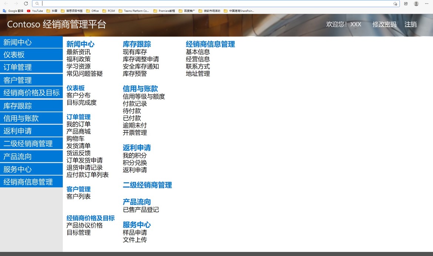This screenshot has width=433, height=256.
Task: Click the add-to-favorites star icon
Action: [395, 4]
